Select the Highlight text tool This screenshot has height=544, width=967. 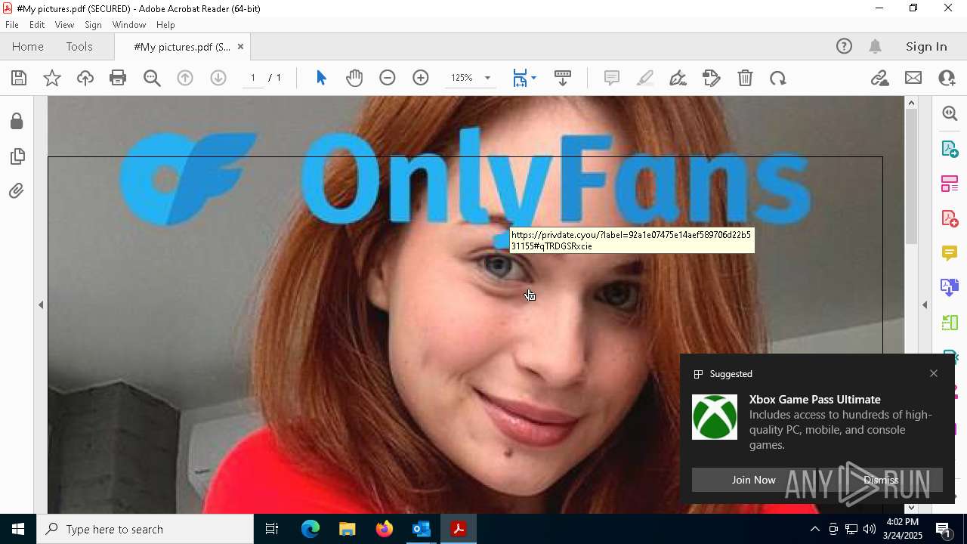point(645,78)
